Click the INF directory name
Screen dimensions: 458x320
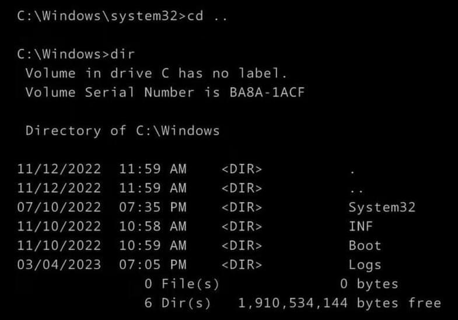click(x=361, y=226)
